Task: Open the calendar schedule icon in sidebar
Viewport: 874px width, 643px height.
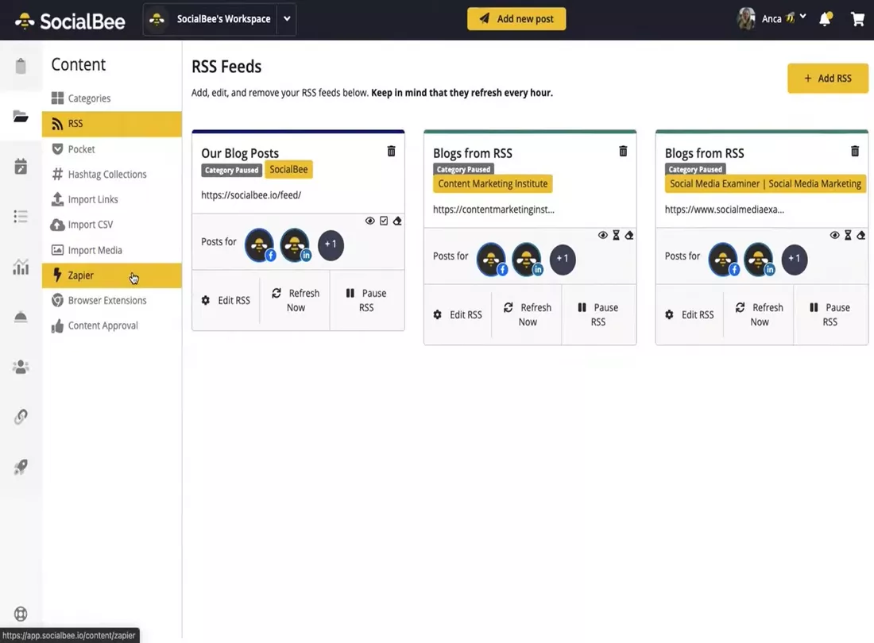Action: coord(21,166)
